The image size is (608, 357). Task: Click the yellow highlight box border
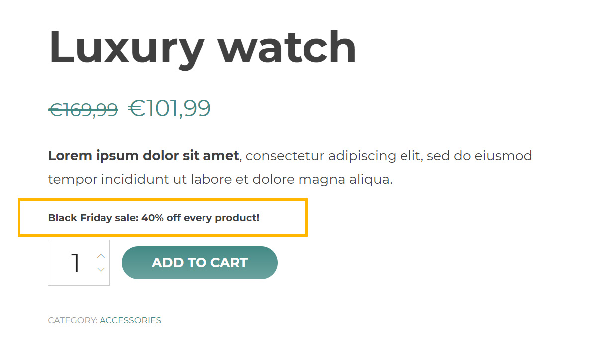tap(163, 200)
